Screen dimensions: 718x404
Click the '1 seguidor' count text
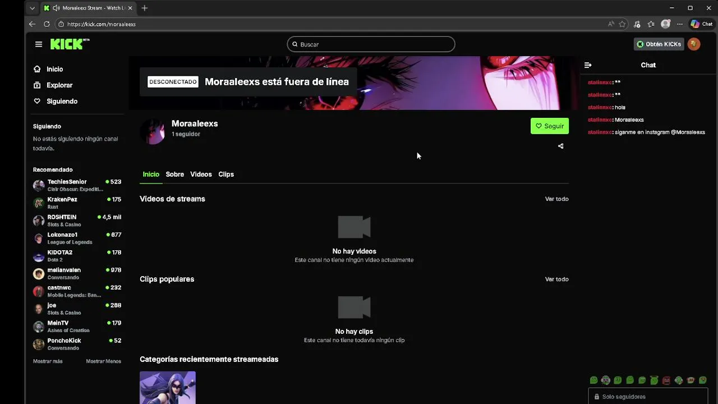point(186,134)
